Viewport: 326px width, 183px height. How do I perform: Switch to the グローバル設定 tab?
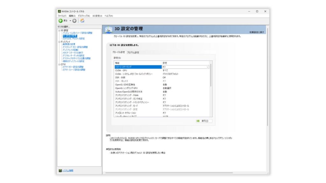tap(118, 52)
